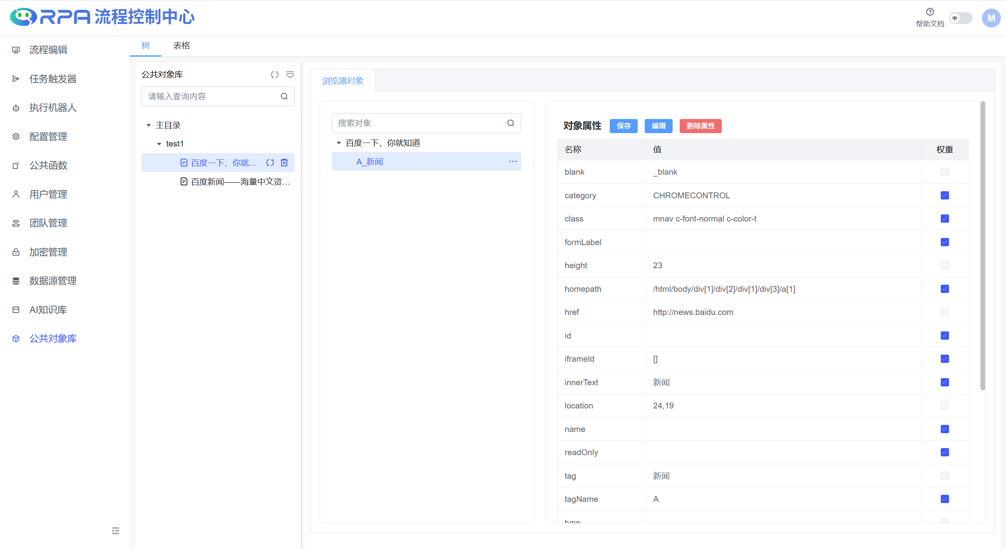Switch to the 表格 tab
1006x549 pixels.
(181, 46)
